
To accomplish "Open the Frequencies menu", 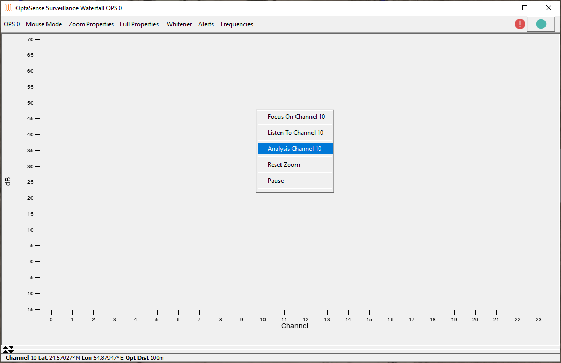I will pyautogui.click(x=237, y=24).
